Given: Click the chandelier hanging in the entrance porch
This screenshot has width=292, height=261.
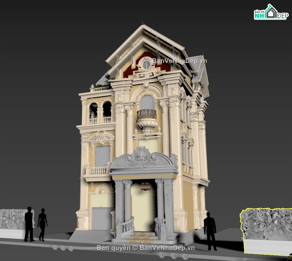Looking at the screenshot, I should click(x=145, y=186).
